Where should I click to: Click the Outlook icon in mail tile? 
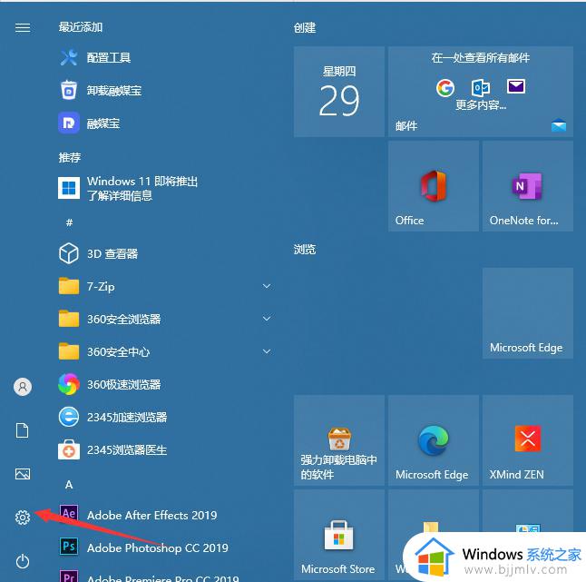click(480, 88)
